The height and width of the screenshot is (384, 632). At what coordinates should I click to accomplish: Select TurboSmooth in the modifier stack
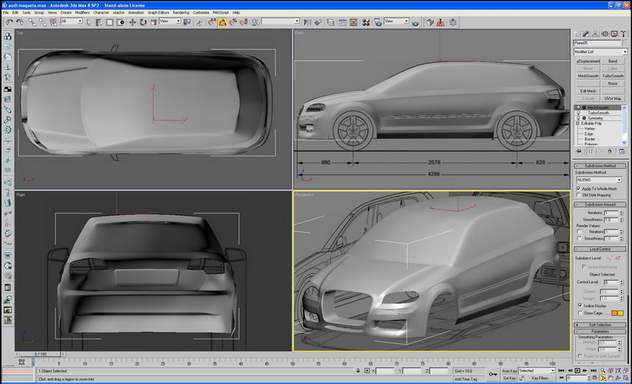(x=599, y=113)
